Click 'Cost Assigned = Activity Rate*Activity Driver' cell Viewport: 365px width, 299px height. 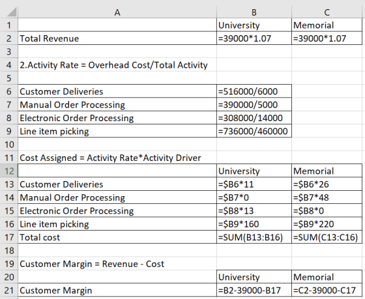(x=117, y=158)
